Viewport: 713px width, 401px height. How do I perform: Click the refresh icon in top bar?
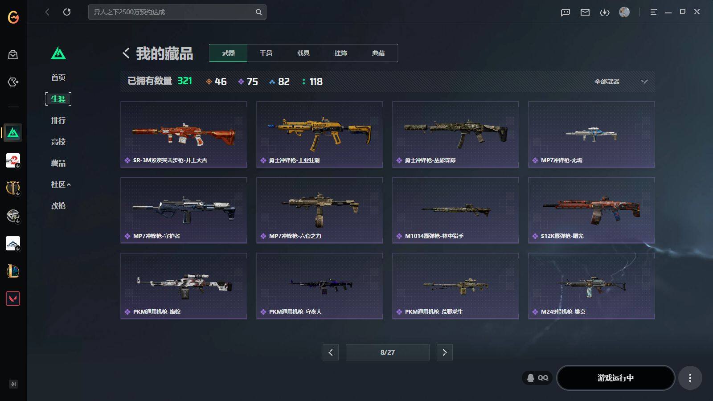(x=67, y=12)
